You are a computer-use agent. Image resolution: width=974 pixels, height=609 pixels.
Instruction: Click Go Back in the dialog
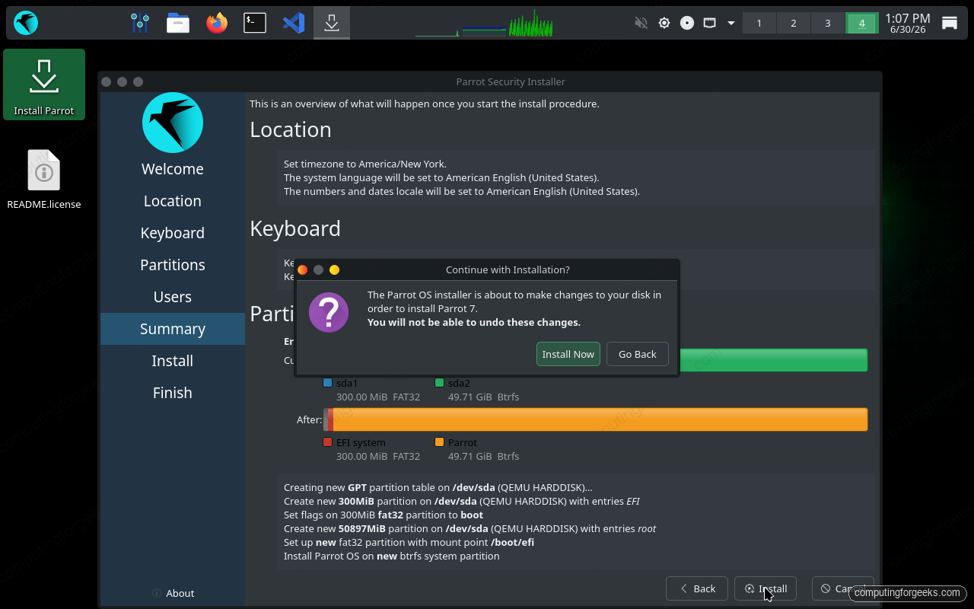coord(638,354)
